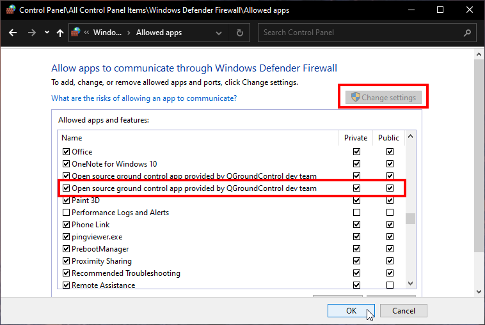
Task: Click the Control Panel title bar icon
Action: pos(10,10)
